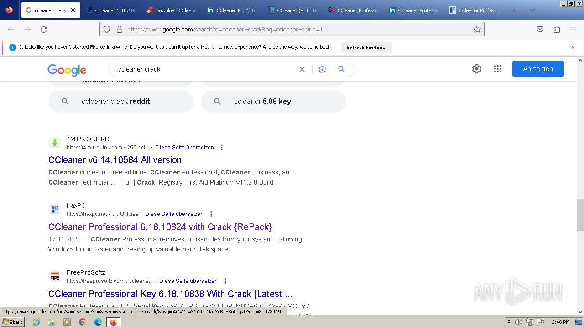584x328 pixels.
Task: Open the Save to Pocket icon
Action: (540, 29)
